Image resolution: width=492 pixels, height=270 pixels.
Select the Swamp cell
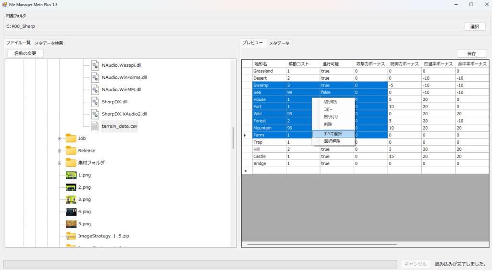point(269,86)
